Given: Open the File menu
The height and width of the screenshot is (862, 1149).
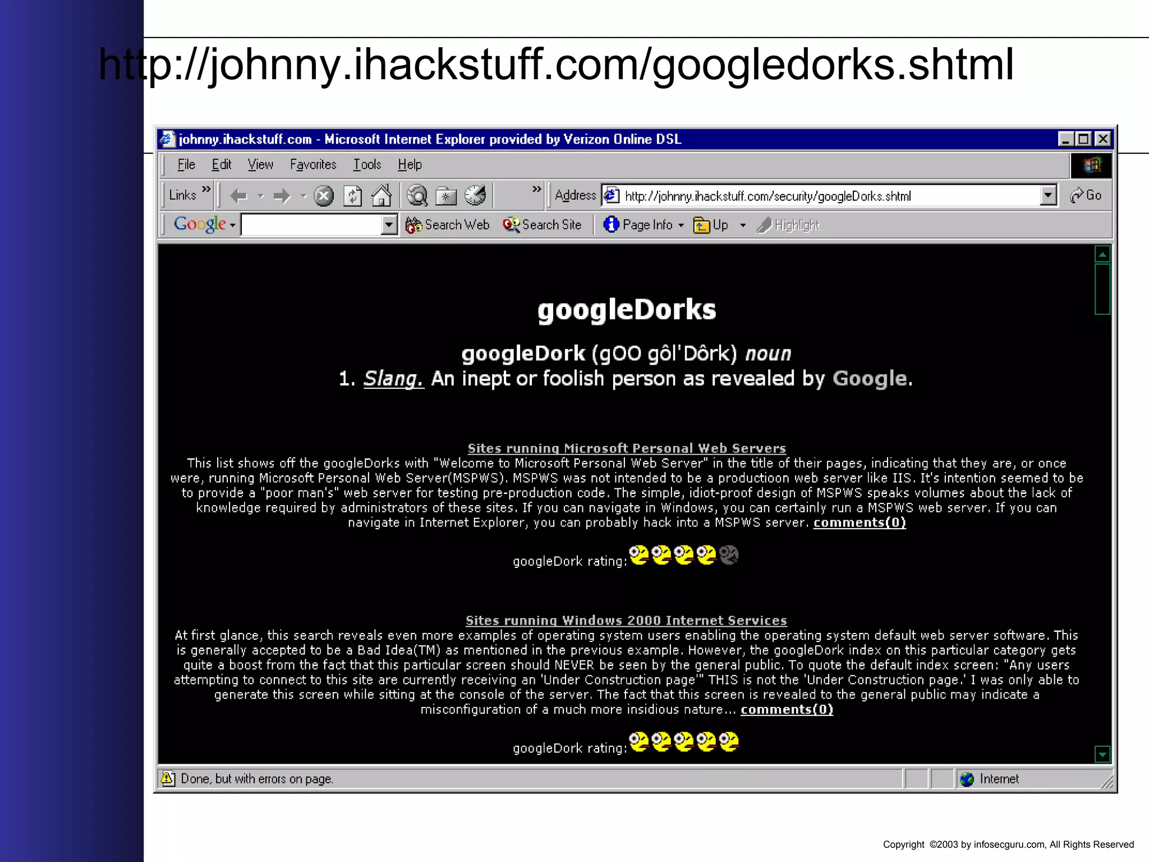Looking at the screenshot, I should (x=186, y=164).
